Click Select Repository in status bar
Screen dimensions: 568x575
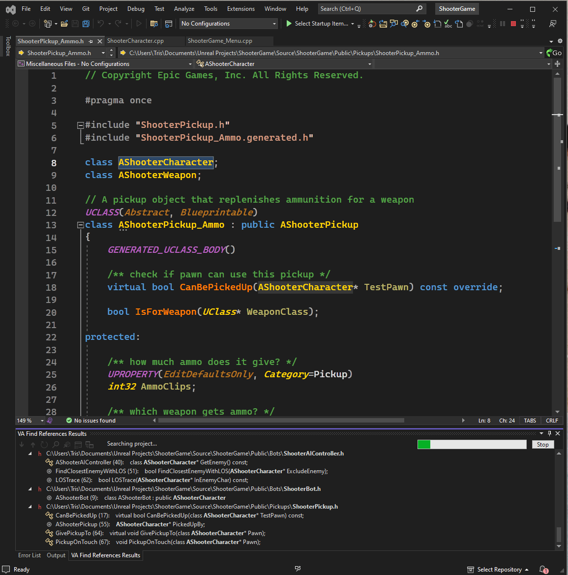(499, 569)
